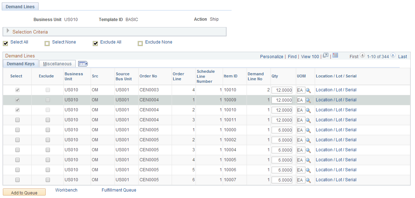Viewport: 415px width, 198px height.
Task: Open UOM lookup for item 10002
Action: click(308, 140)
